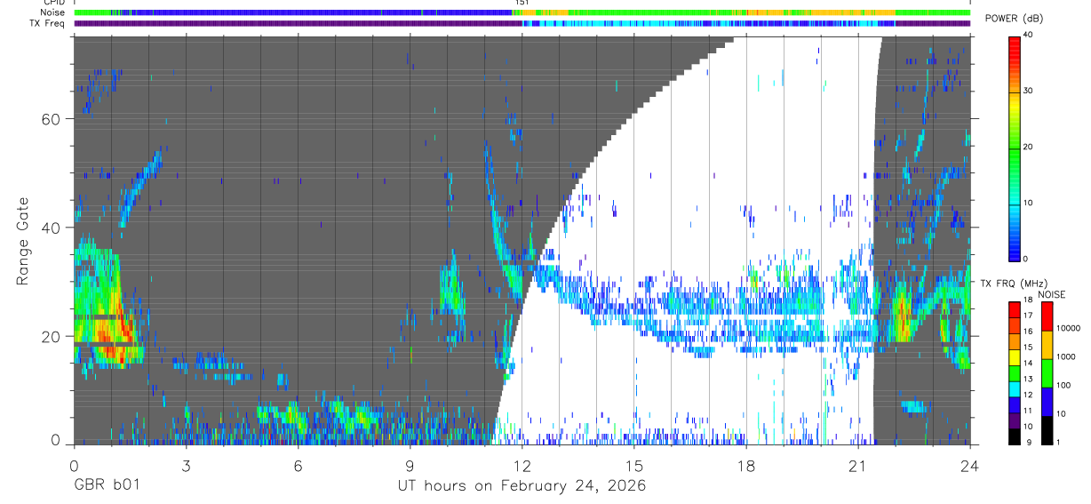
Task: Click the '0' tick label under the UT hours axis
Action: pos(73,466)
